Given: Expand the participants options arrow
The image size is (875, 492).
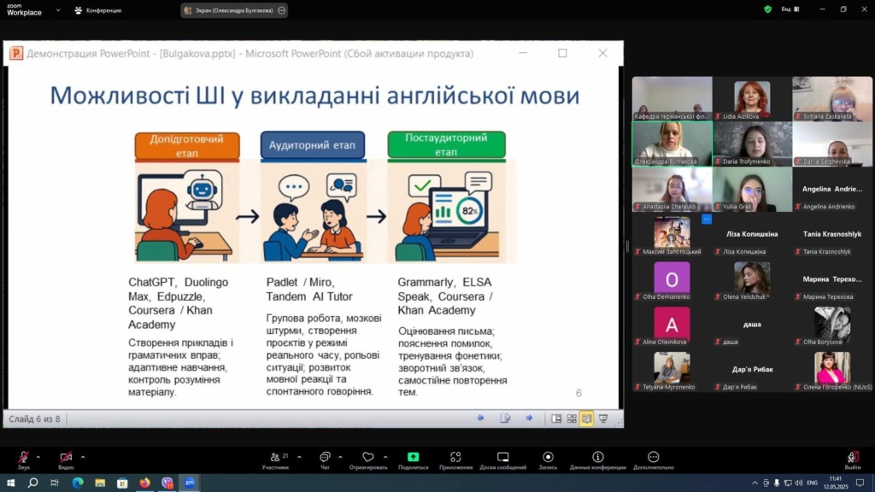Looking at the screenshot, I should click(x=299, y=458).
